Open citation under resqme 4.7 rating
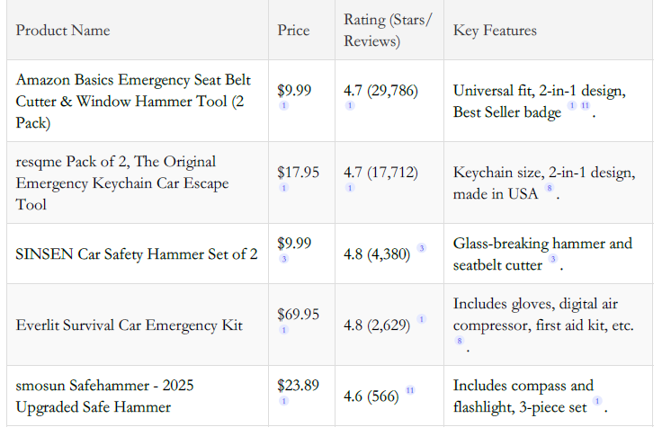This screenshot has height=445, width=662. 350,188
